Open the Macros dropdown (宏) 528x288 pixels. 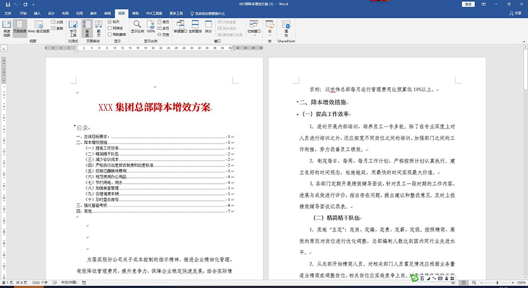pyautogui.click(x=270, y=28)
